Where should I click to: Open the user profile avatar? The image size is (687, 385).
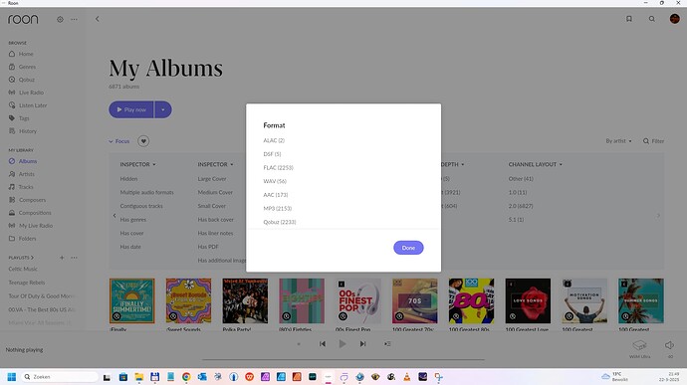pos(675,19)
